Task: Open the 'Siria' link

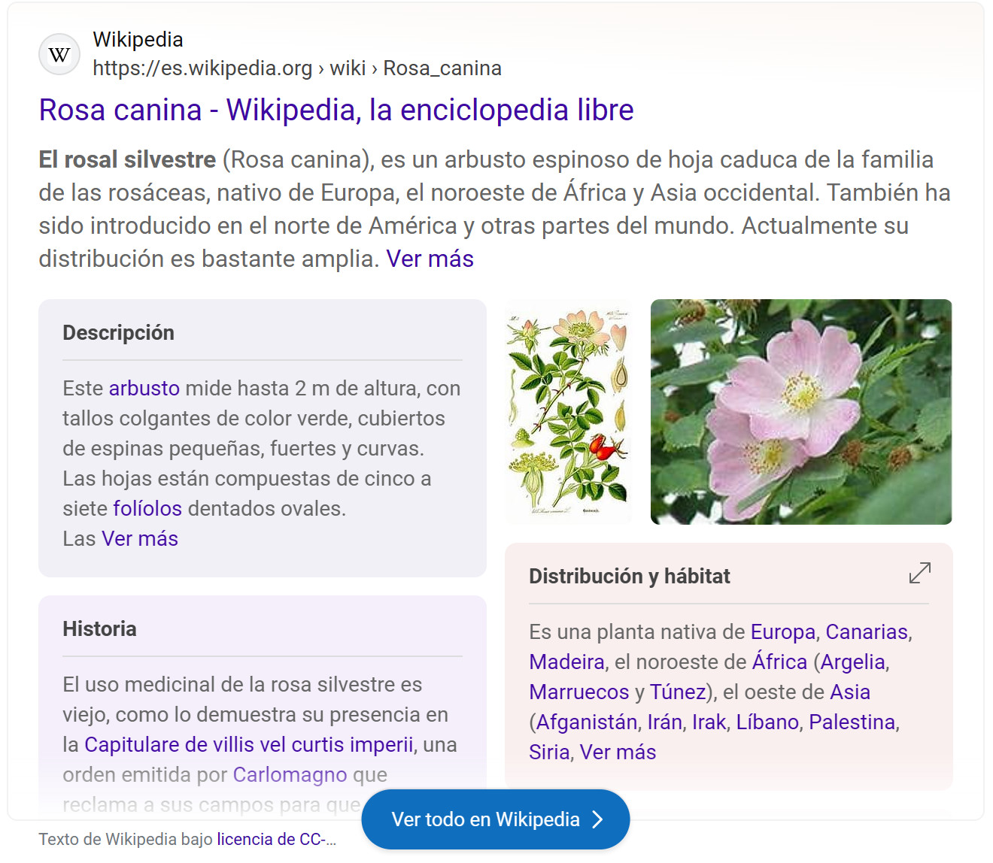Action: [x=549, y=752]
